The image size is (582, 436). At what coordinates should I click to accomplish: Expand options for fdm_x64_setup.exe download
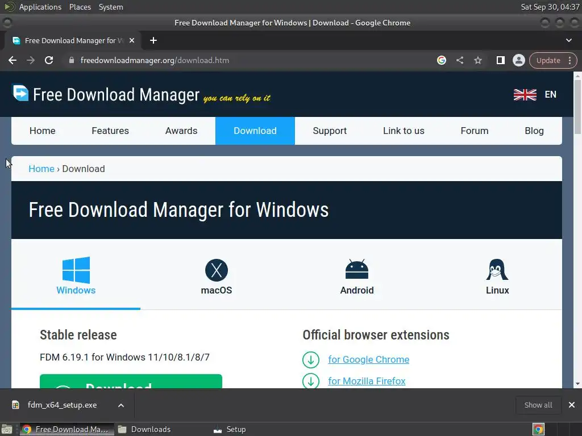pyautogui.click(x=121, y=405)
